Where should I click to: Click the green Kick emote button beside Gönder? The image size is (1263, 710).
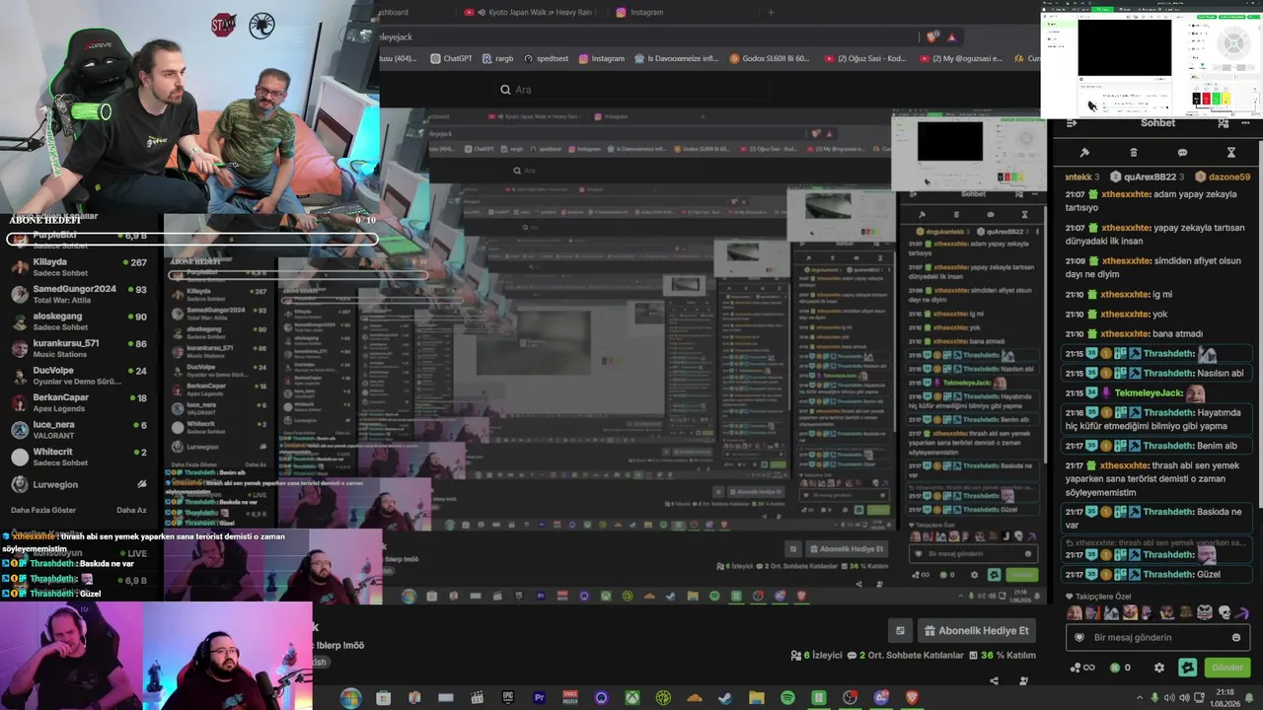coord(1187,668)
